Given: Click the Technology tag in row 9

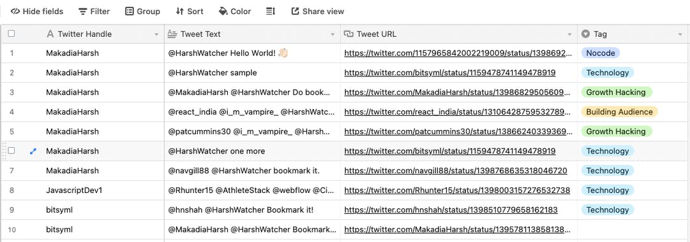Looking at the screenshot, I should (607, 210).
